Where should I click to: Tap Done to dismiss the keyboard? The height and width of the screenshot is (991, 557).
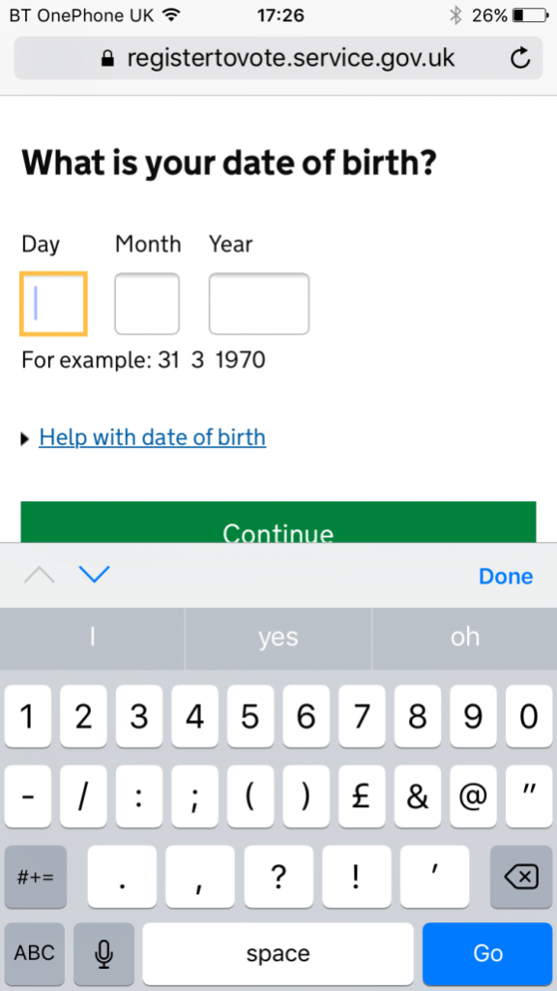pyautogui.click(x=506, y=575)
